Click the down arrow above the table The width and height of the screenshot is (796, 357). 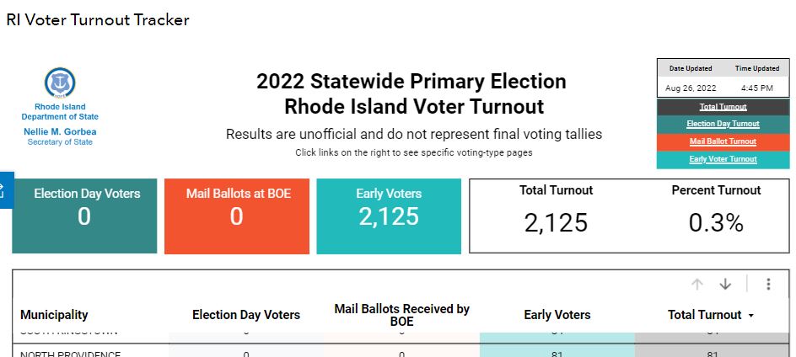click(x=725, y=284)
